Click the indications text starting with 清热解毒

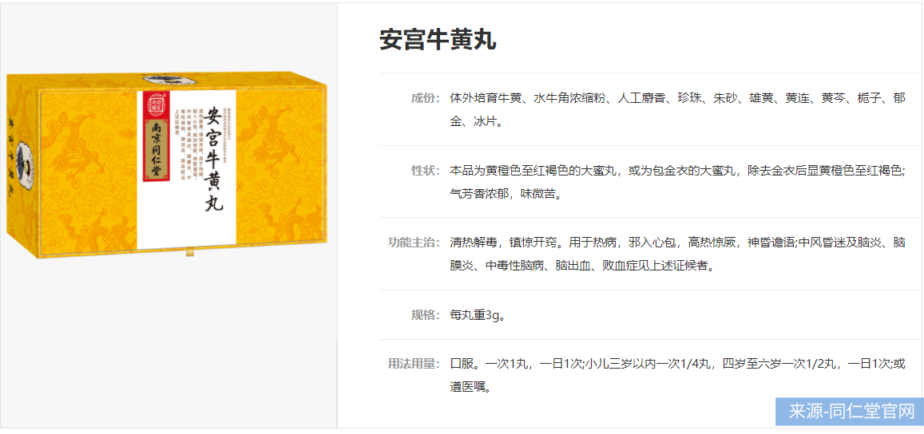coord(677,254)
